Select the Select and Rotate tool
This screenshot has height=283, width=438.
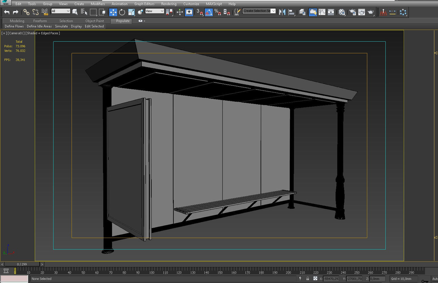(122, 12)
